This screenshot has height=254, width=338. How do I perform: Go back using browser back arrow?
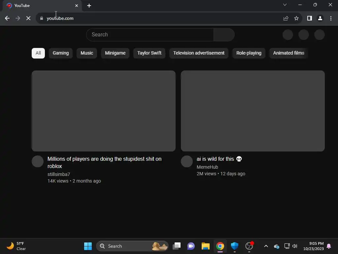7,19
